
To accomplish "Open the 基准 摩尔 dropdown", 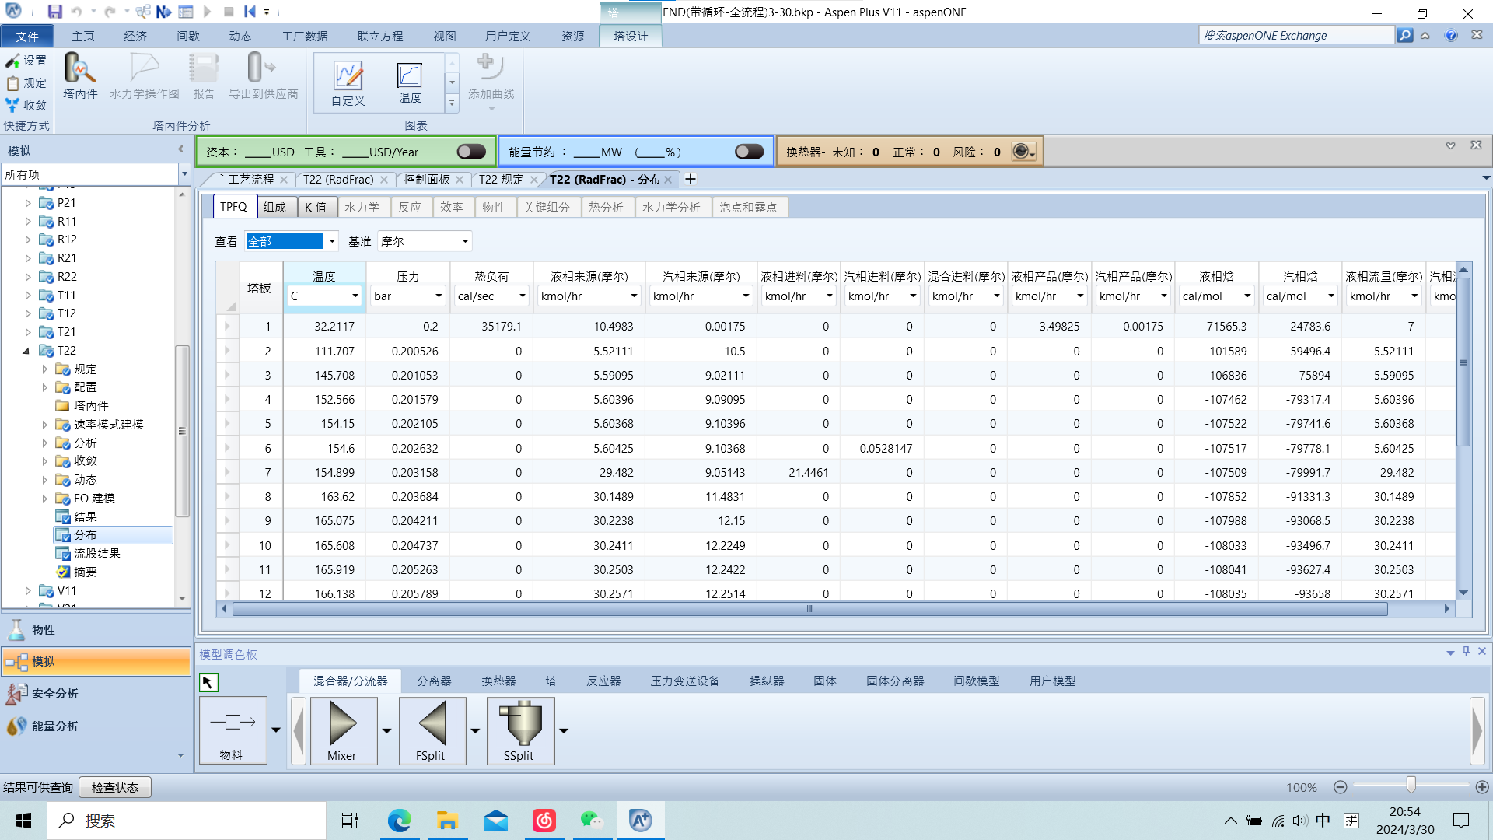I will (x=465, y=241).
